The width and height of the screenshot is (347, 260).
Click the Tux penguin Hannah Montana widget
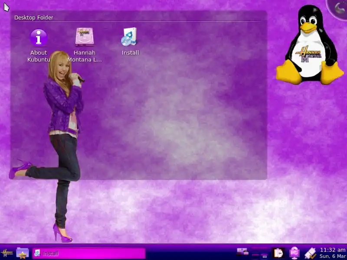[310, 45]
